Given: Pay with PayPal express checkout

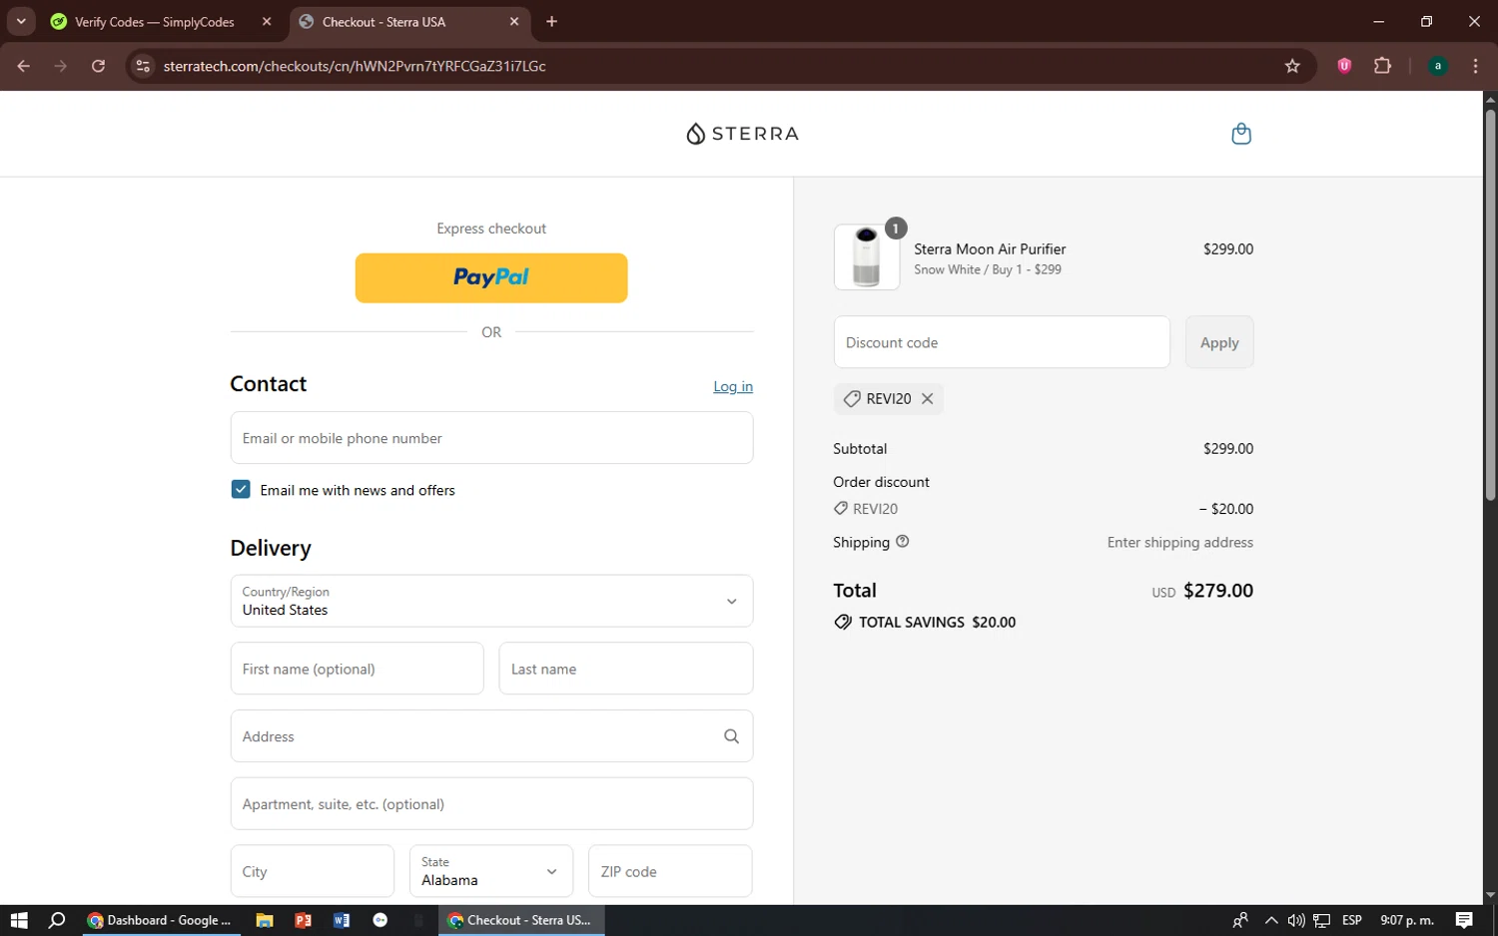Looking at the screenshot, I should pyautogui.click(x=491, y=277).
